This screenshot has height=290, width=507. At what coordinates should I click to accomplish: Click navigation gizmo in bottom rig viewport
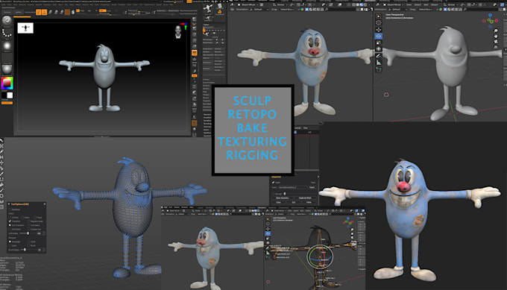(348, 222)
